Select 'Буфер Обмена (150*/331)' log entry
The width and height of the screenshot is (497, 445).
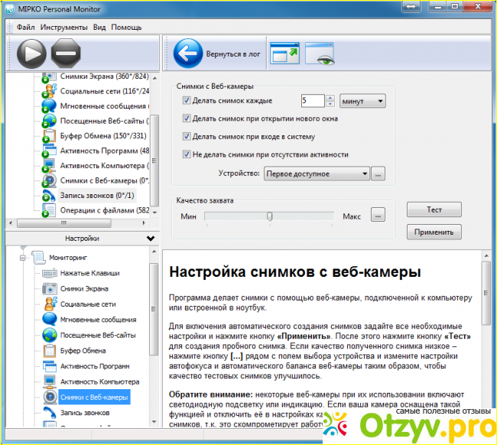(x=103, y=135)
